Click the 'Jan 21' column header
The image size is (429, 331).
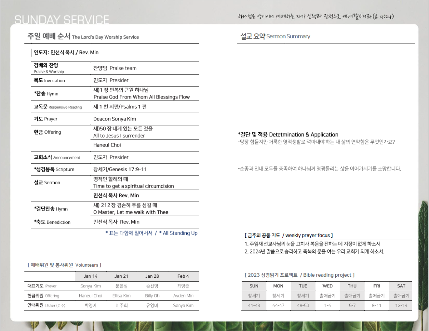point(122,276)
